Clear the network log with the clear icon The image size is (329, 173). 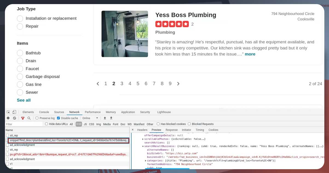[15, 118]
